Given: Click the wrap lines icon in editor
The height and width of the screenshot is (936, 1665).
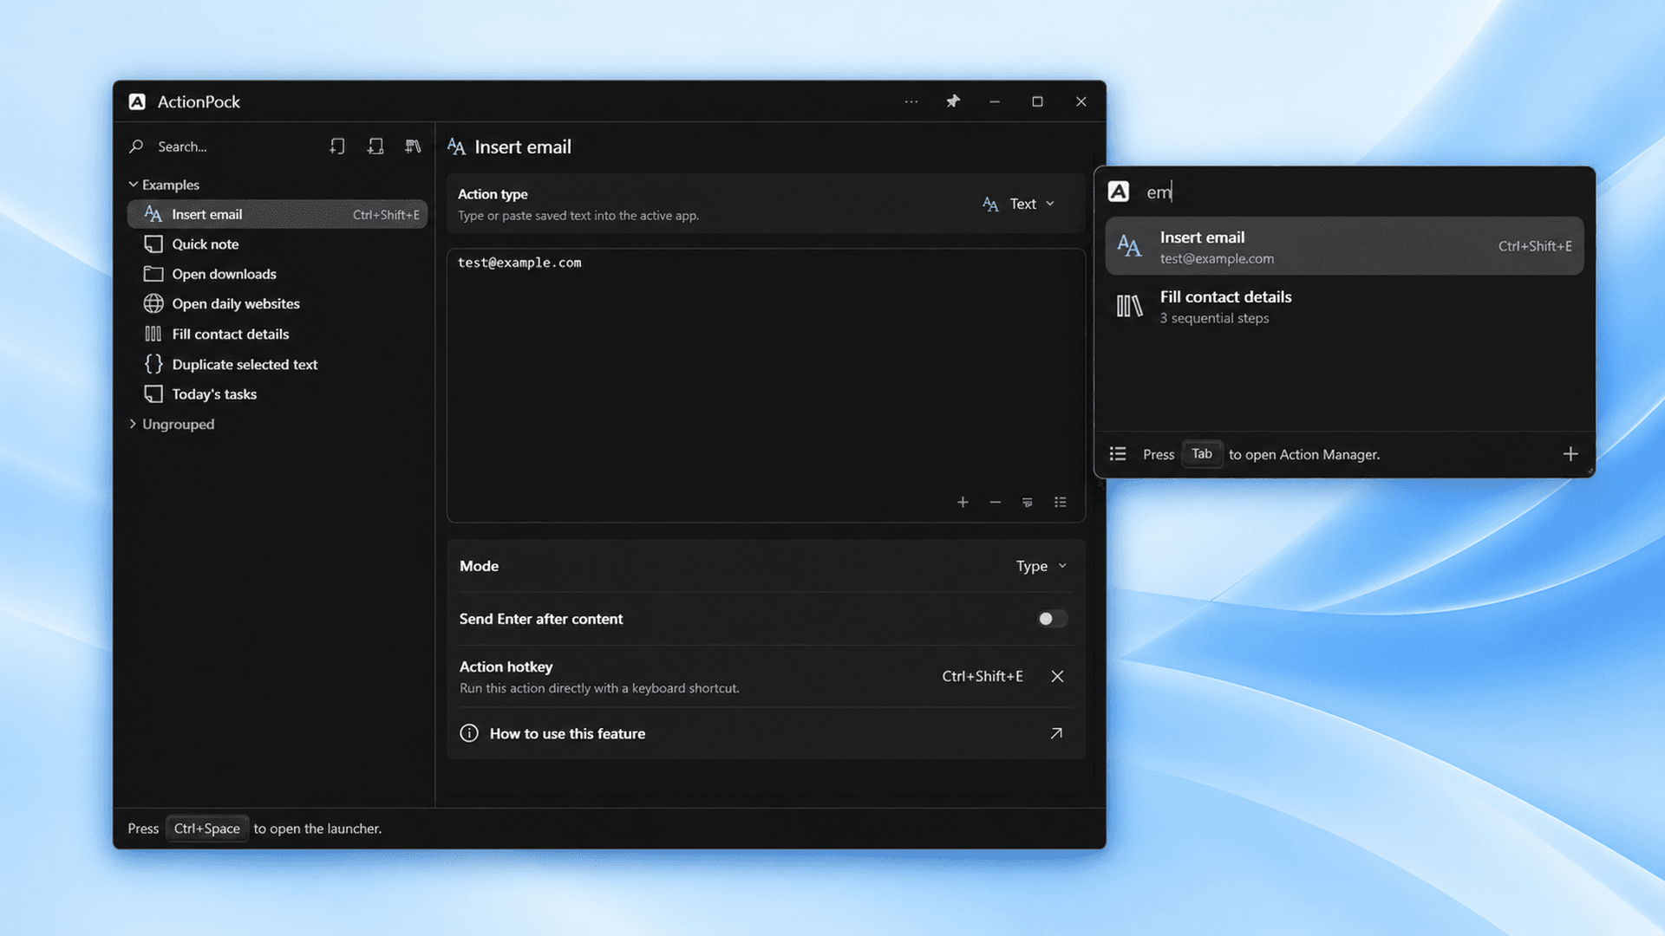Looking at the screenshot, I should click(1028, 503).
